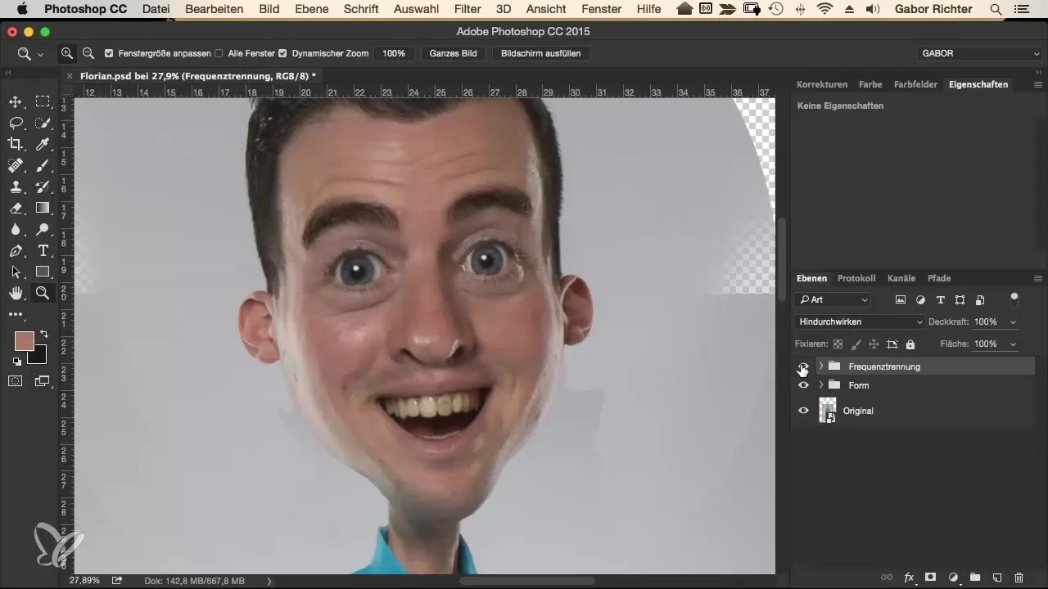
Task: Open the Ebene menu
Action: (312, 10)
